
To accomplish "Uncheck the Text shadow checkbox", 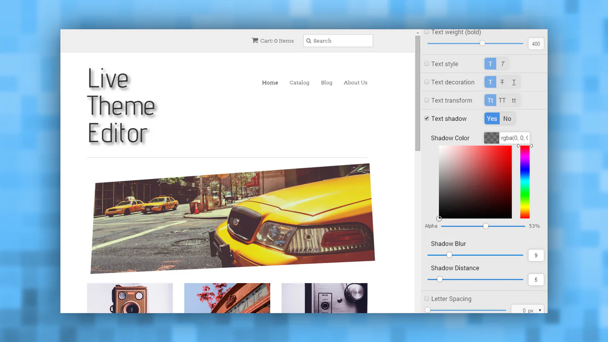I will pos(427,118).
